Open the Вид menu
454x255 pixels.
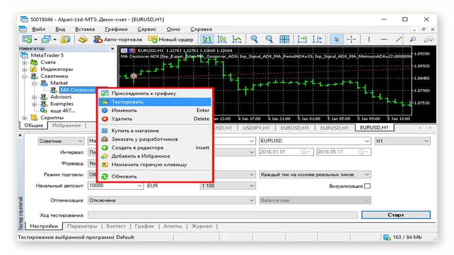[x=60, y=29]
